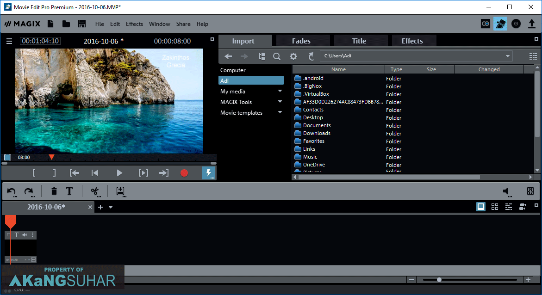542x295 pixels.
Task: Navigate forward in the media browser
Action: pyautogui.click(x=244, y=56)
